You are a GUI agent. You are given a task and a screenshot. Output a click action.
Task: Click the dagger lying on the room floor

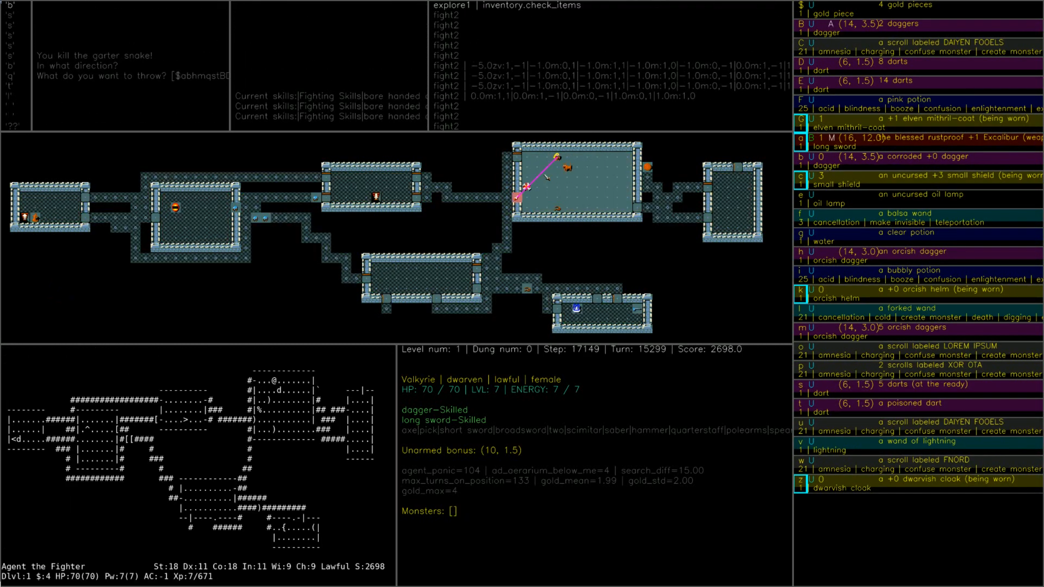coord(547,177)
